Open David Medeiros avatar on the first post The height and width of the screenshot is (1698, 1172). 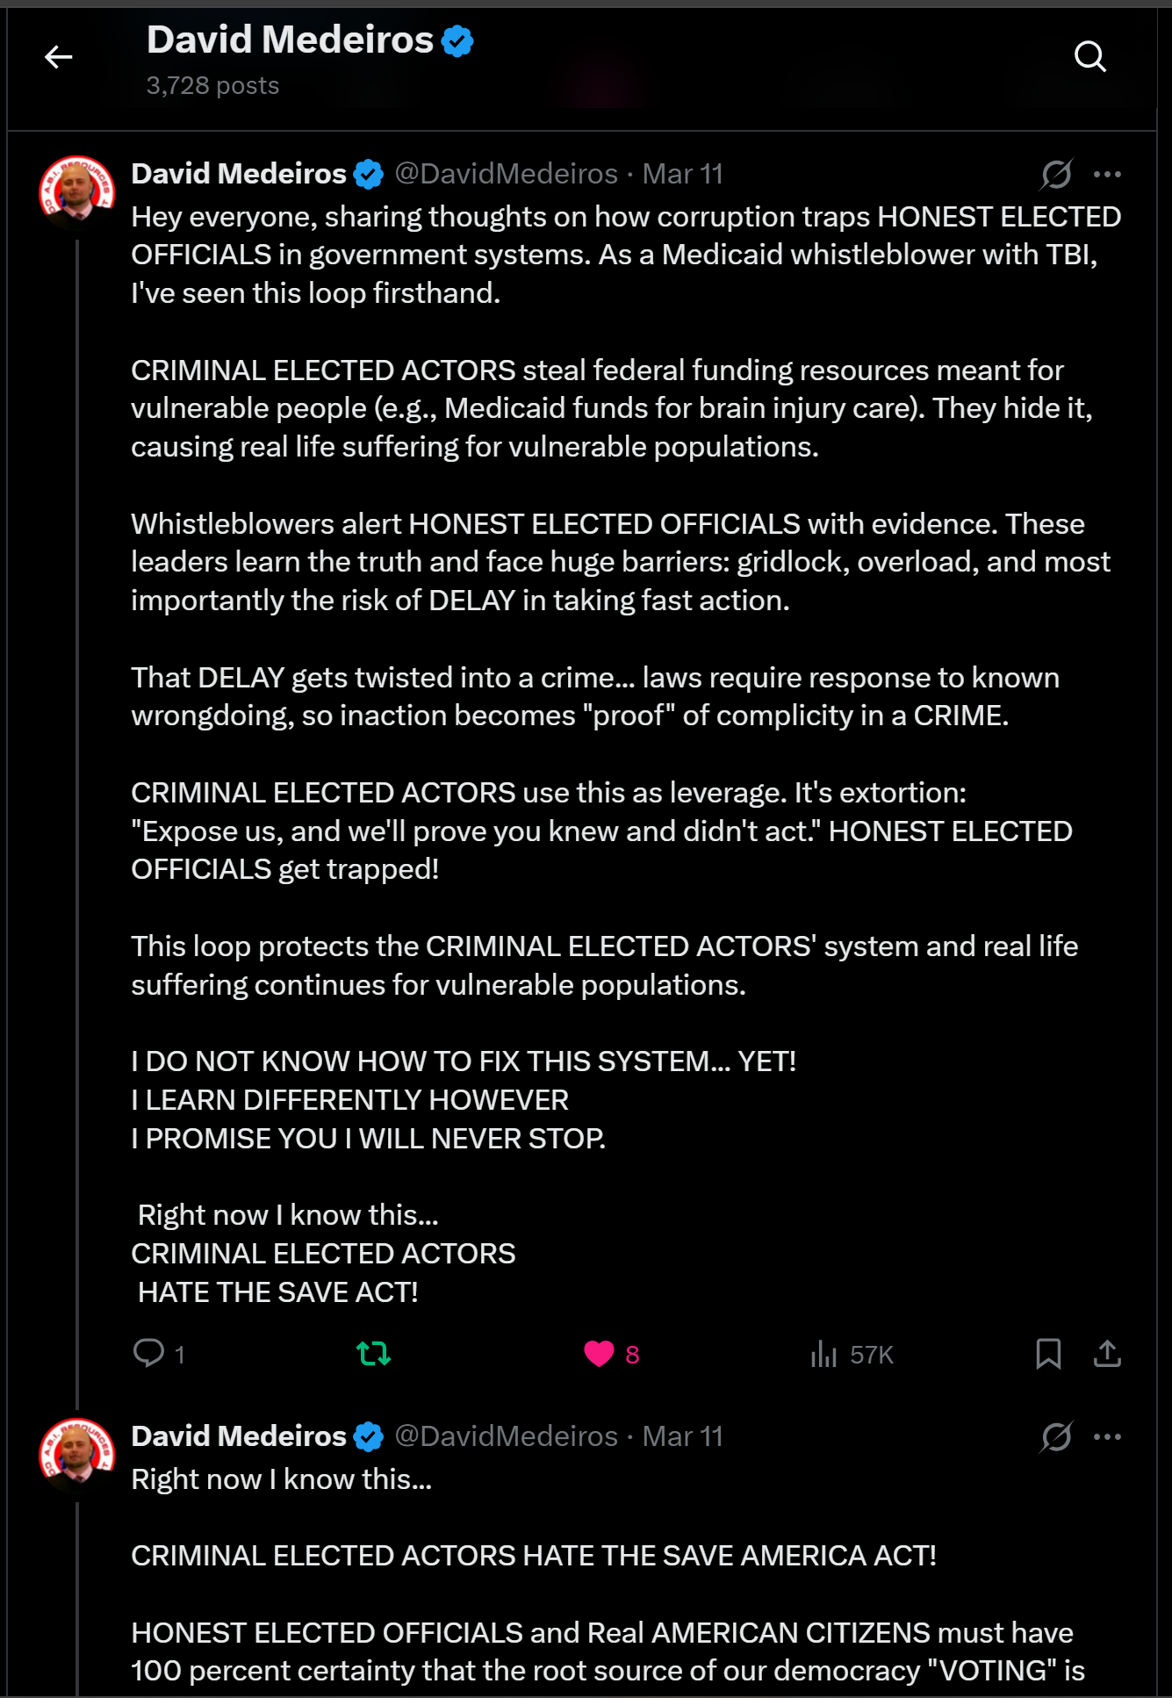pyautogui.click(x=77, y=193)
